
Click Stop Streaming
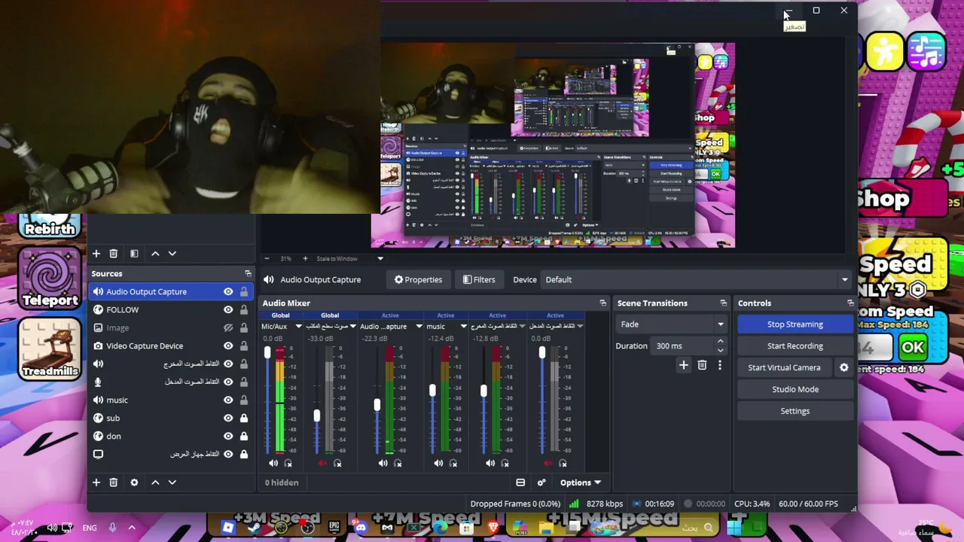tap(795, 324)
